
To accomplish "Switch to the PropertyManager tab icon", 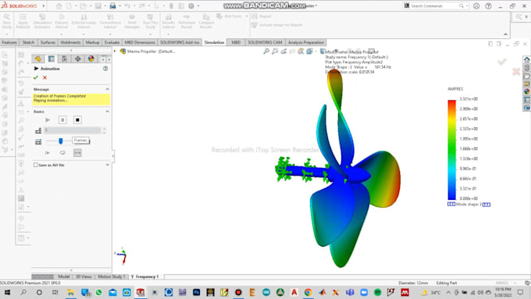I will point(51,59).
